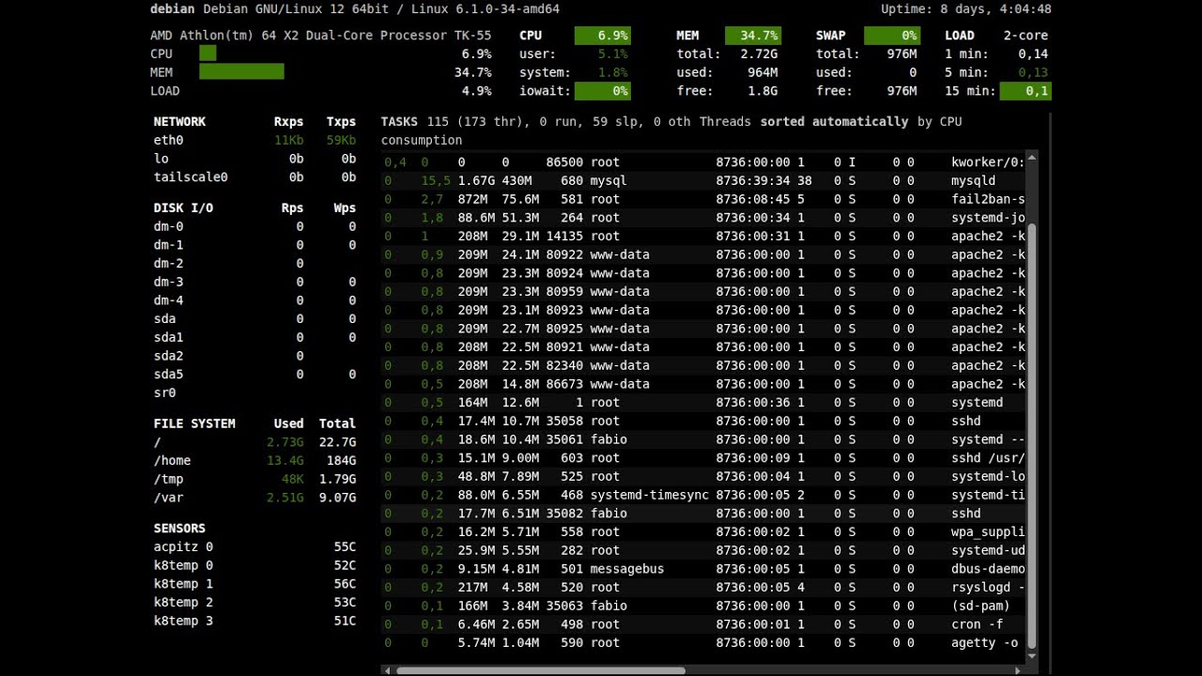Viewport: 1202px width, 676px height.
Task: Select apache2 process with PID 86673
Action: click(703, 384)
